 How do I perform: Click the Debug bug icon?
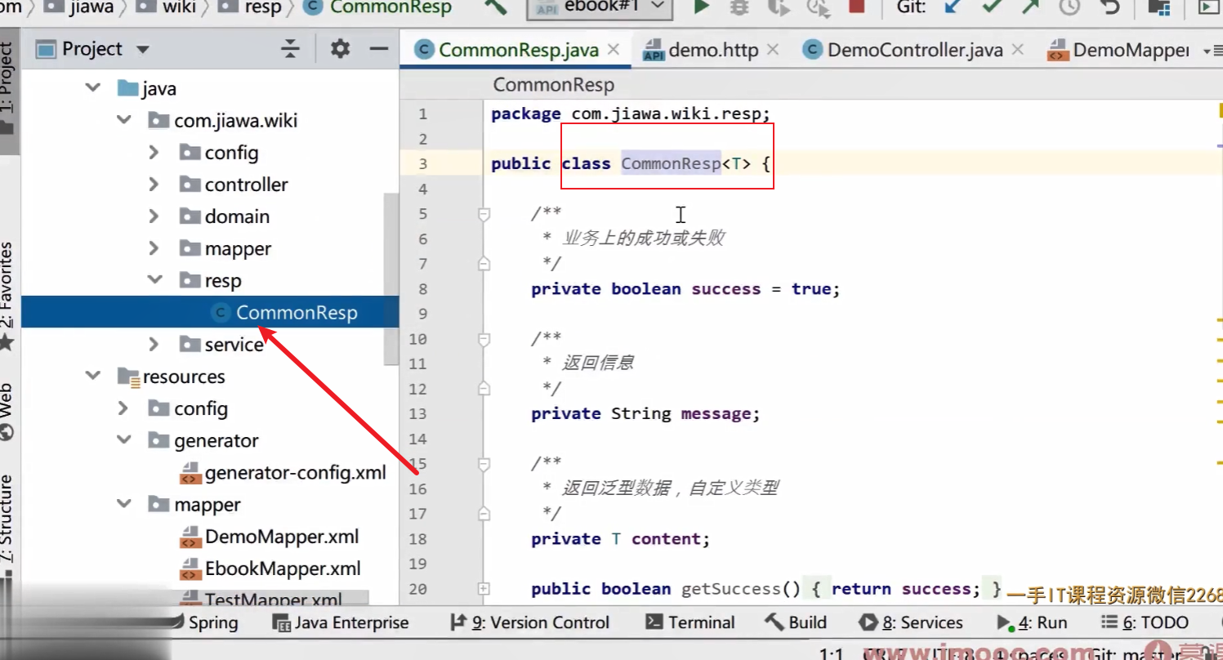[x=739, y=7]
